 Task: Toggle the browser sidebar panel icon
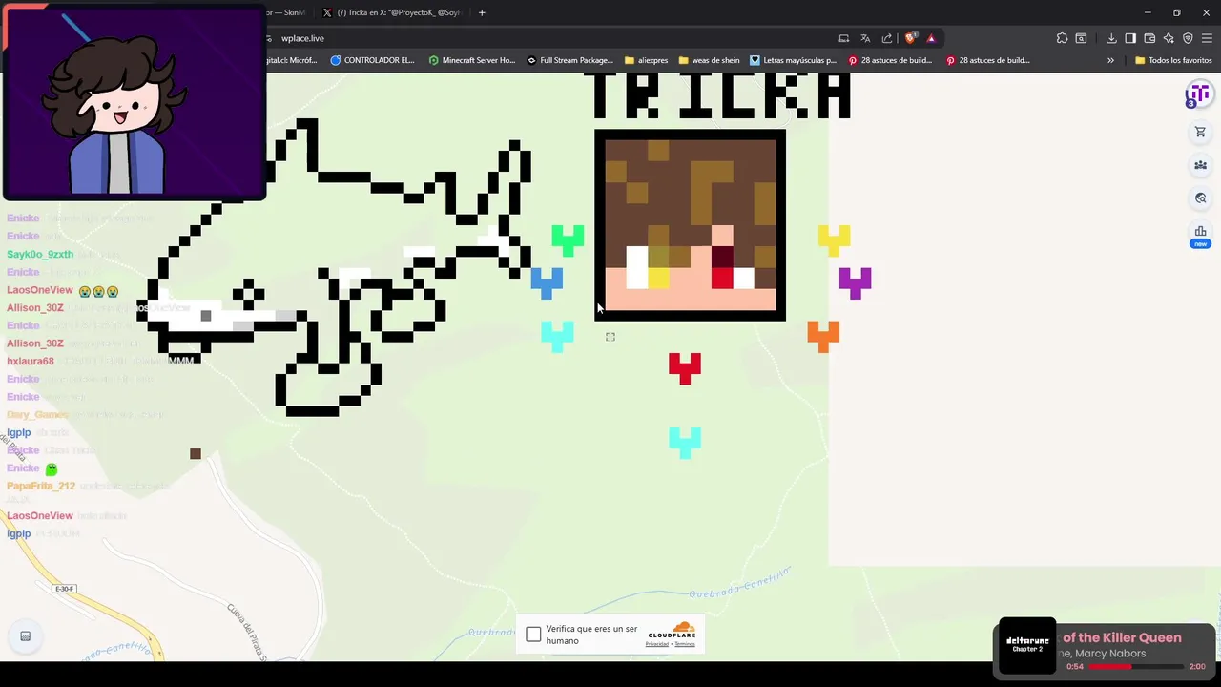pos(1130,38)
